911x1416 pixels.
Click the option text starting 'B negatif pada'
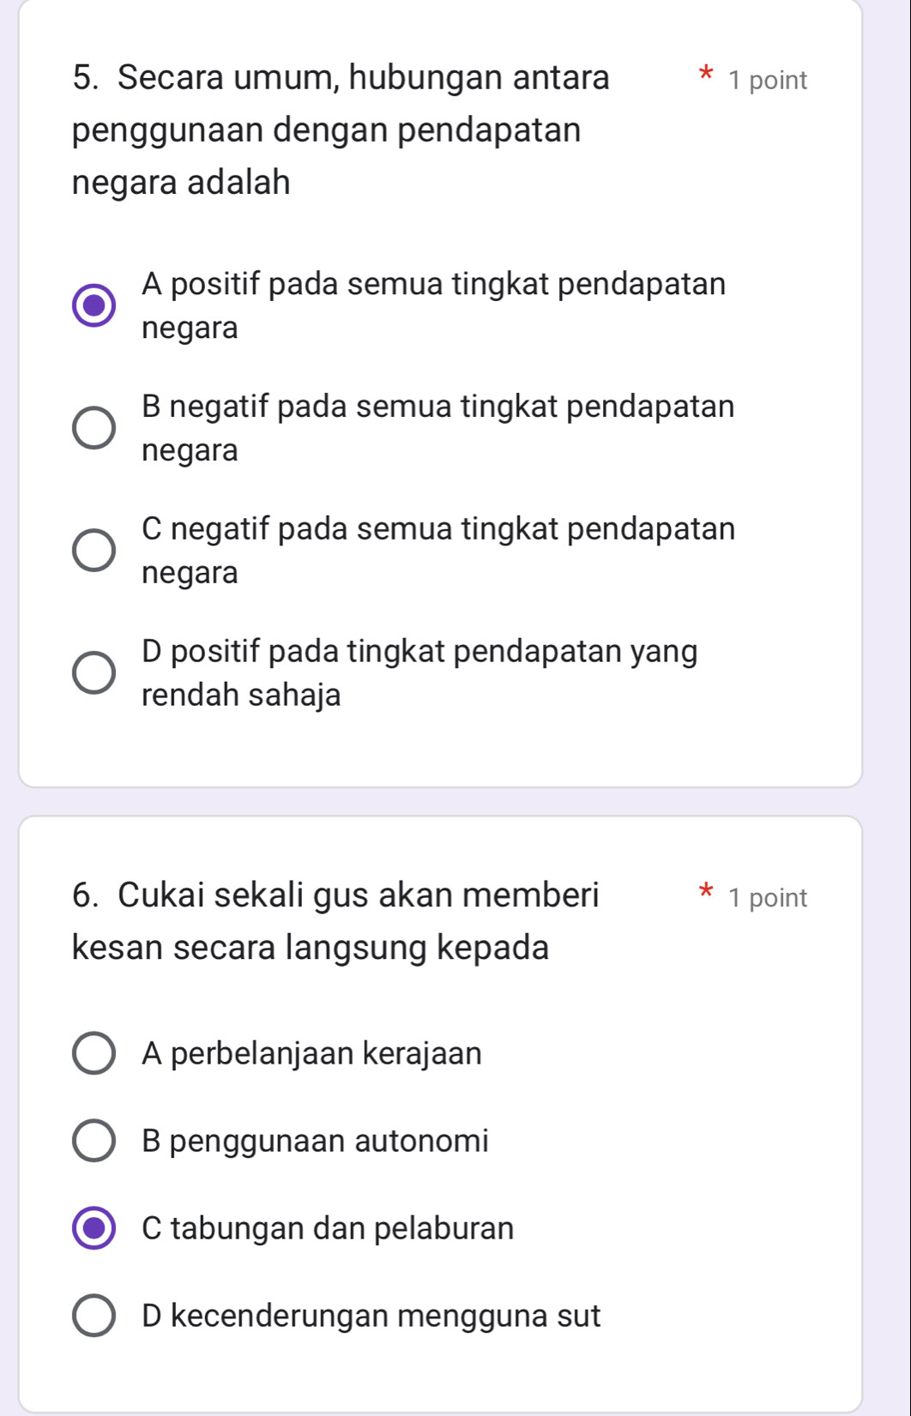(438, 407)
